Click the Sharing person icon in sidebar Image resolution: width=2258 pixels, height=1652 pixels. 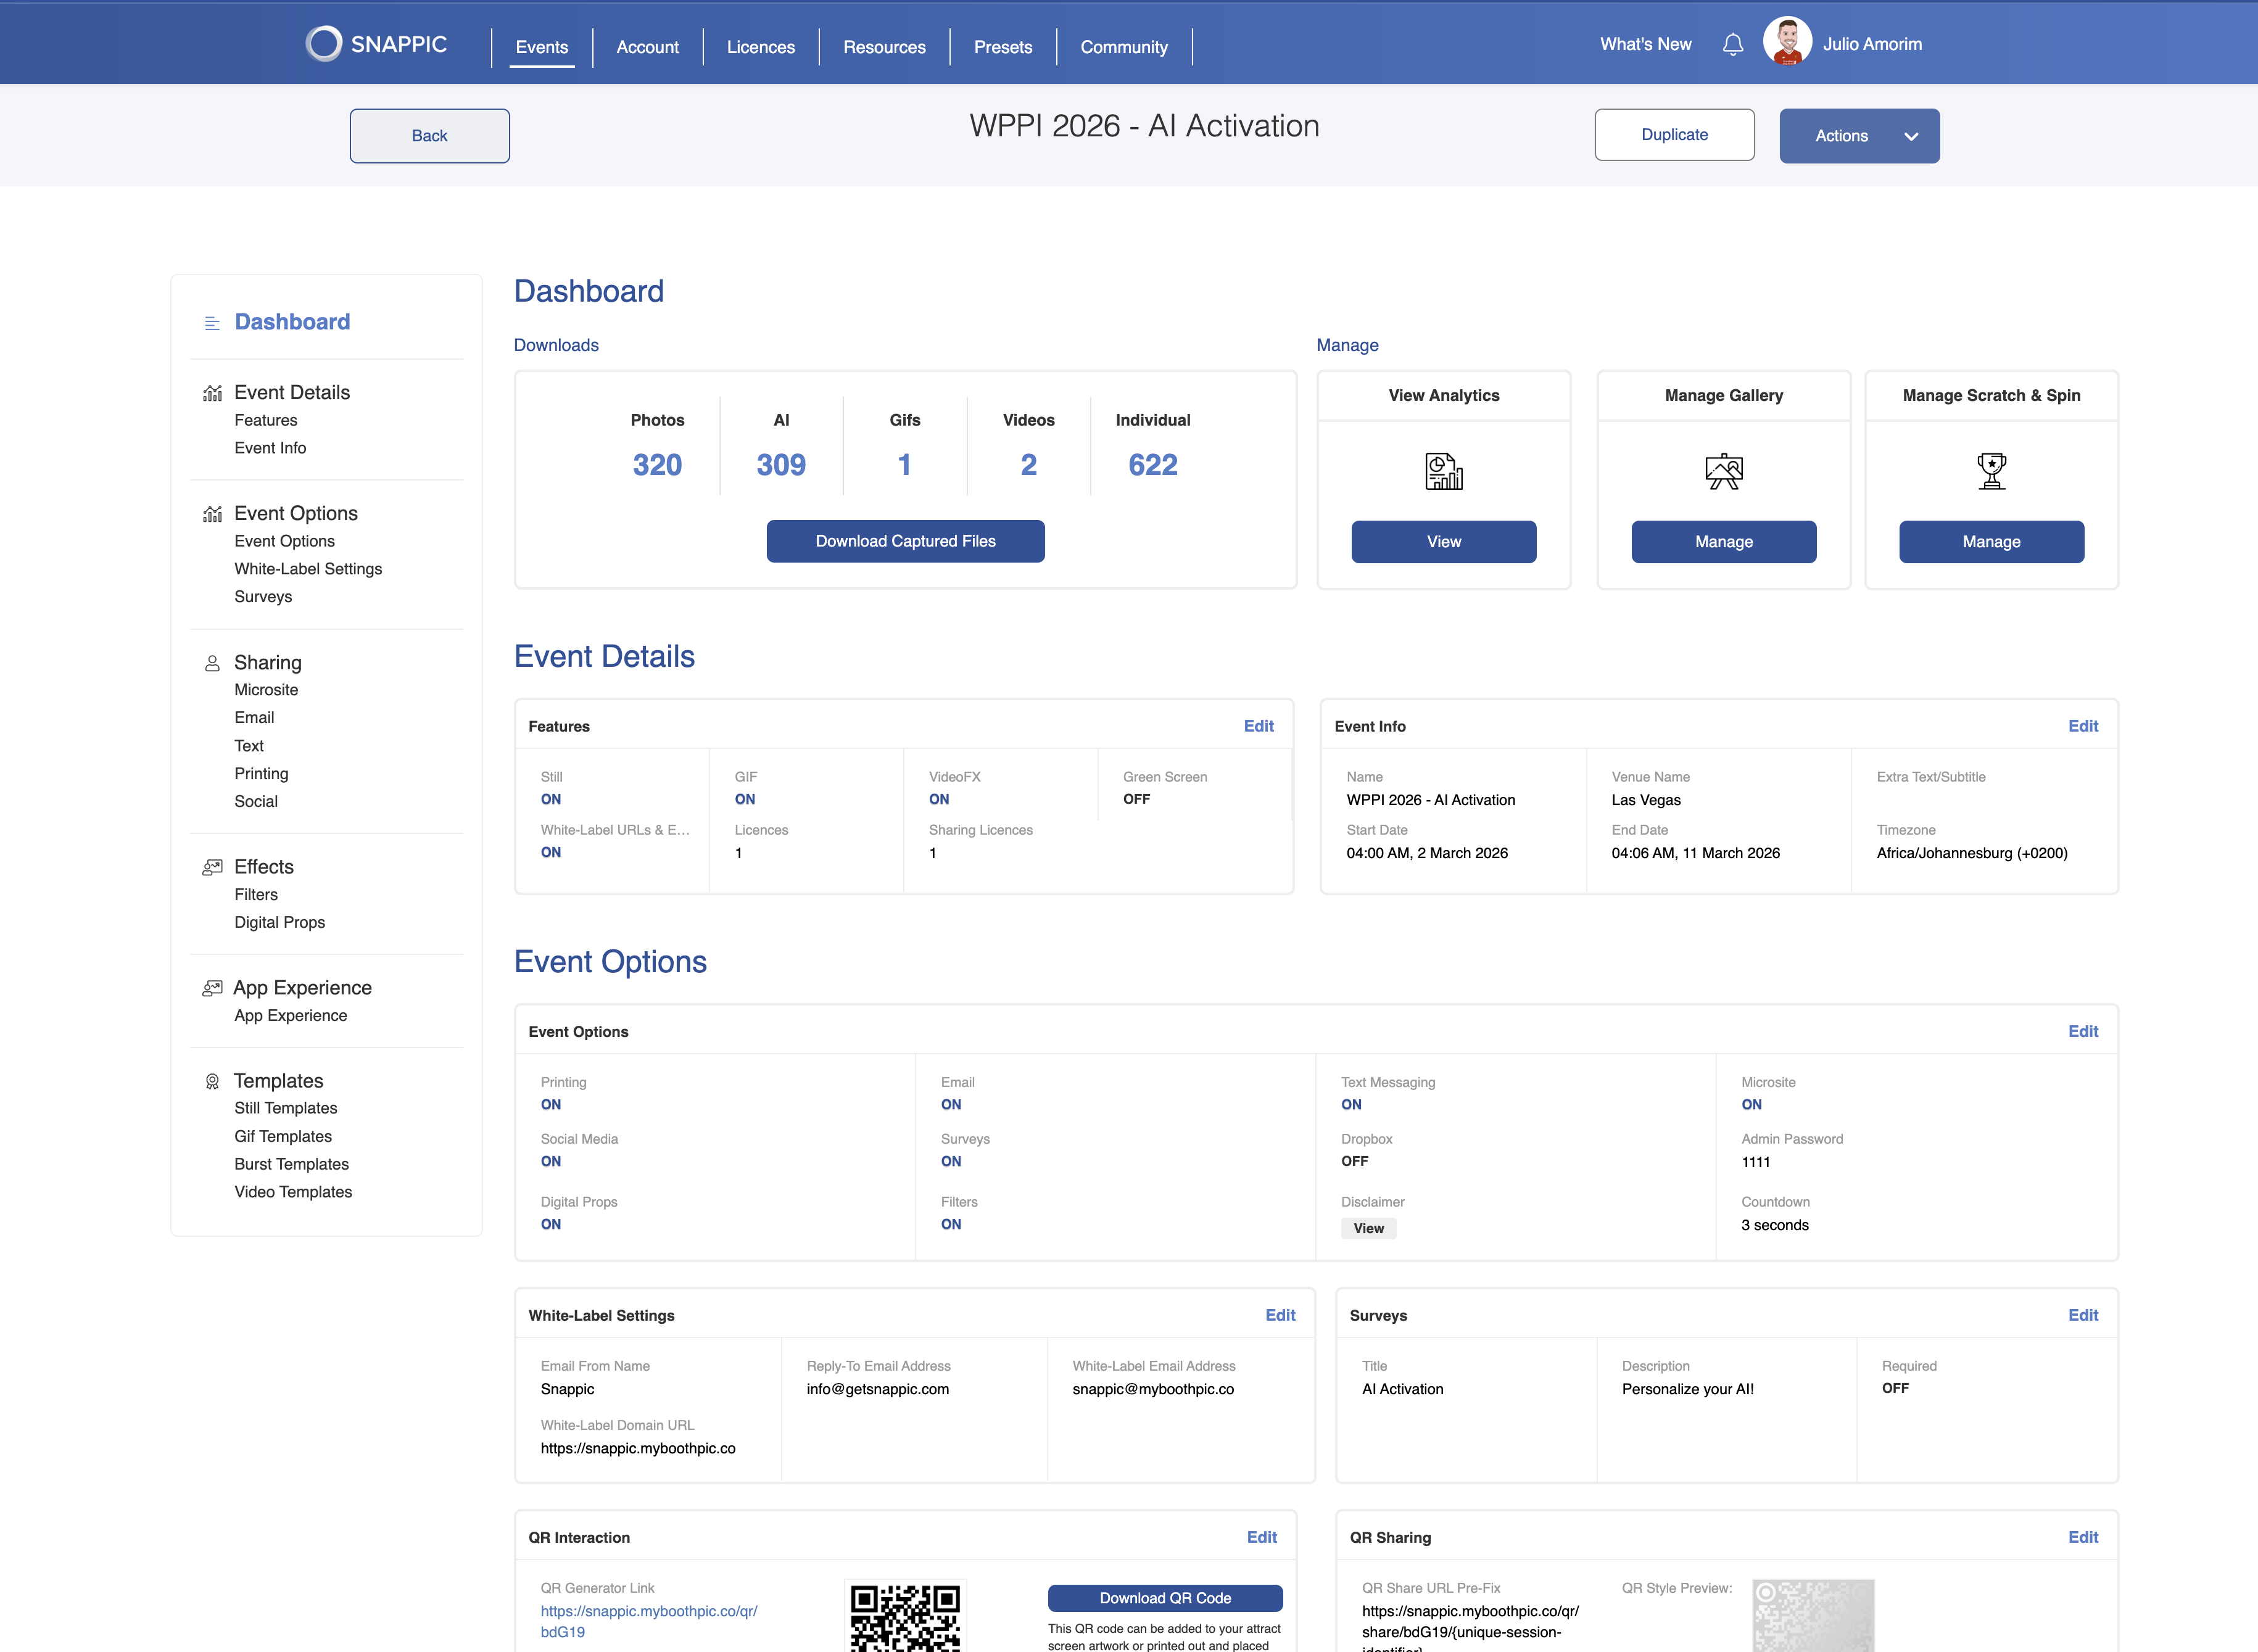[212, 663]
